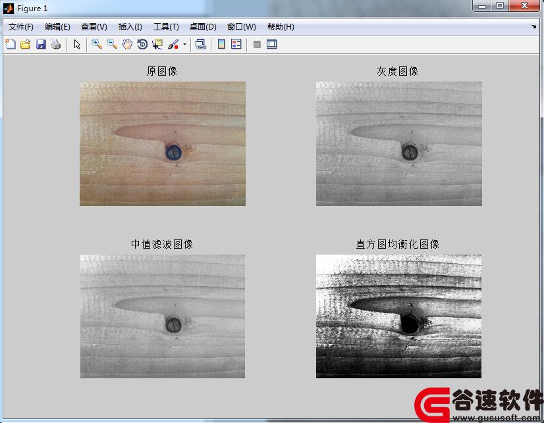Viewport: 544px width, 423px height.
Task: Minimize the Figure 1 window
Action: tap(482, 6)
